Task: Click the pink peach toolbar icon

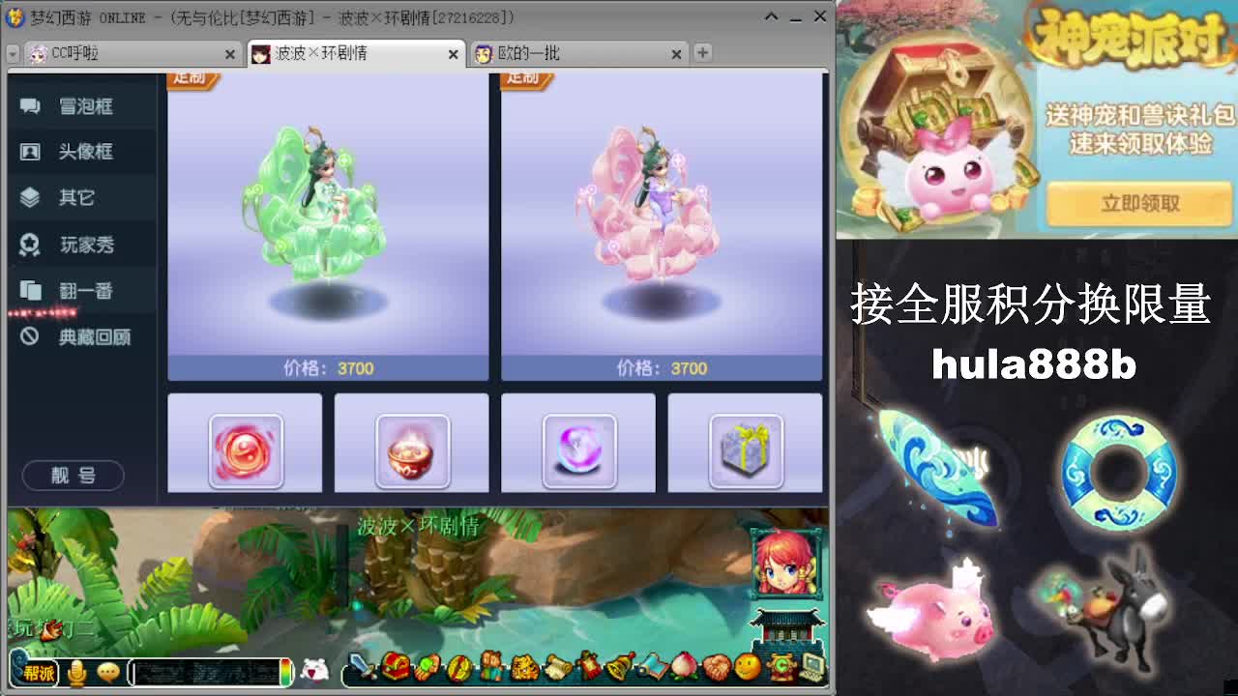Action: point(685,667)
